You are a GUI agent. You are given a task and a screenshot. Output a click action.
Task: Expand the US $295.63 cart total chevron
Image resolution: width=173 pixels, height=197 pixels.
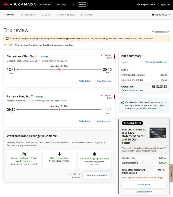[x=169, y=15]
